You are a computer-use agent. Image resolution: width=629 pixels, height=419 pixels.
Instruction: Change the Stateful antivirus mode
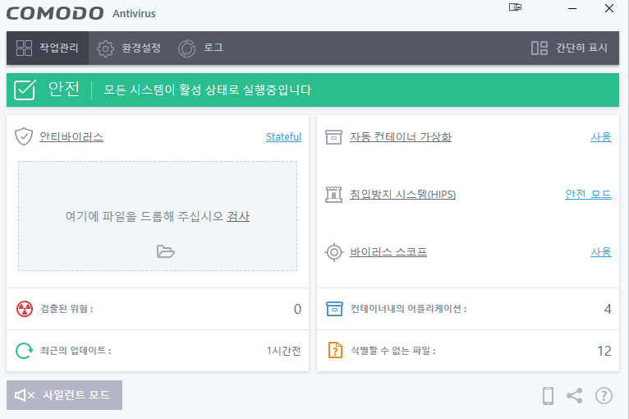pyautogui.click(x=283, y=137)
